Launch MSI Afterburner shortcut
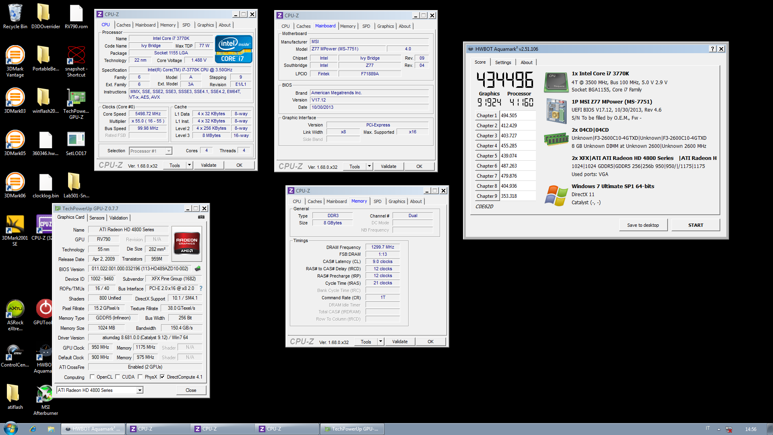The width and height of the screenshot is (773, 435). point(45,400)
